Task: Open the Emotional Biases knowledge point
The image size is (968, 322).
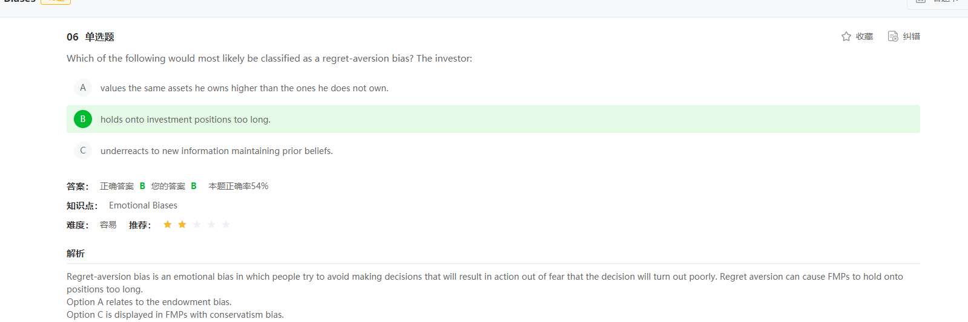Action: (x=143, y=205)
